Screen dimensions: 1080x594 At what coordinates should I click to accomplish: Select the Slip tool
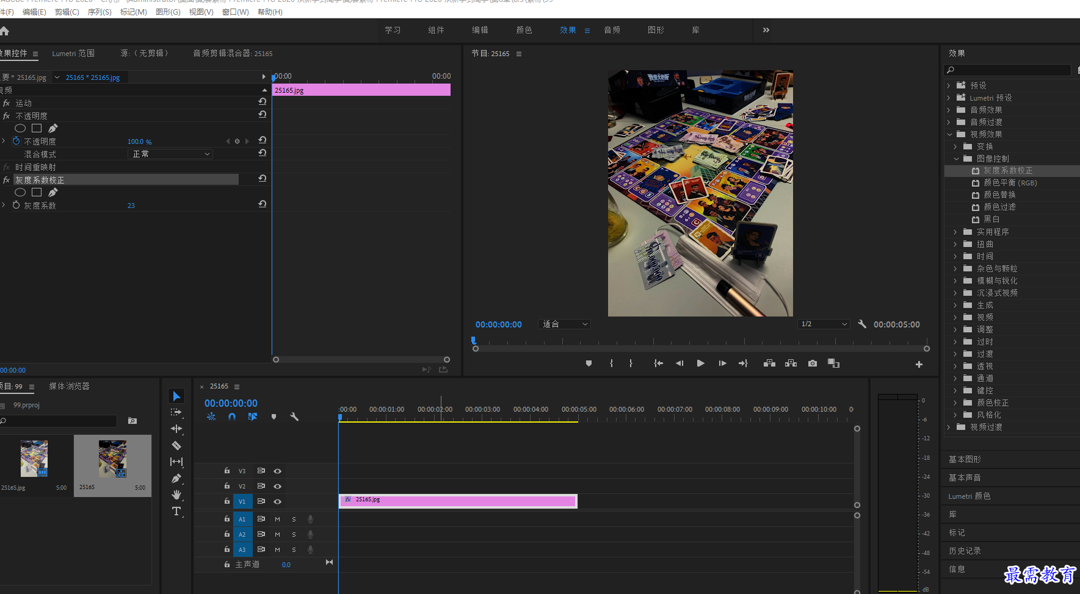click(176, 462)
